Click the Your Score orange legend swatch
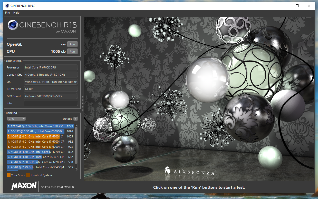The image size is (318, 199). pyautogui.click(x=9, y=175)
